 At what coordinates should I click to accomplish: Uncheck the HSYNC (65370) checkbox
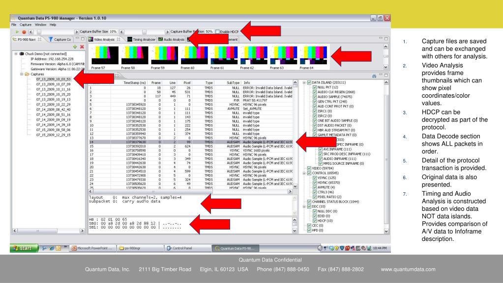315,182
